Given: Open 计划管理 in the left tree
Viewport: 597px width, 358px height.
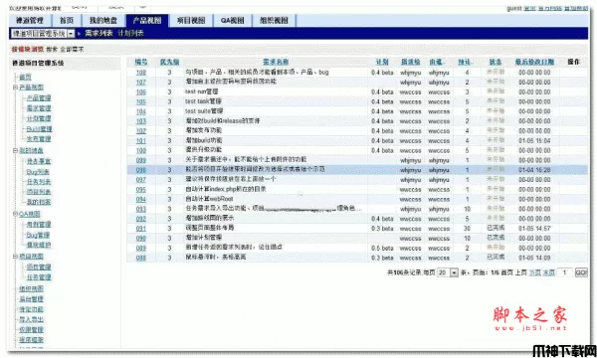Looking at the screenshot, I should click(39, 118).
